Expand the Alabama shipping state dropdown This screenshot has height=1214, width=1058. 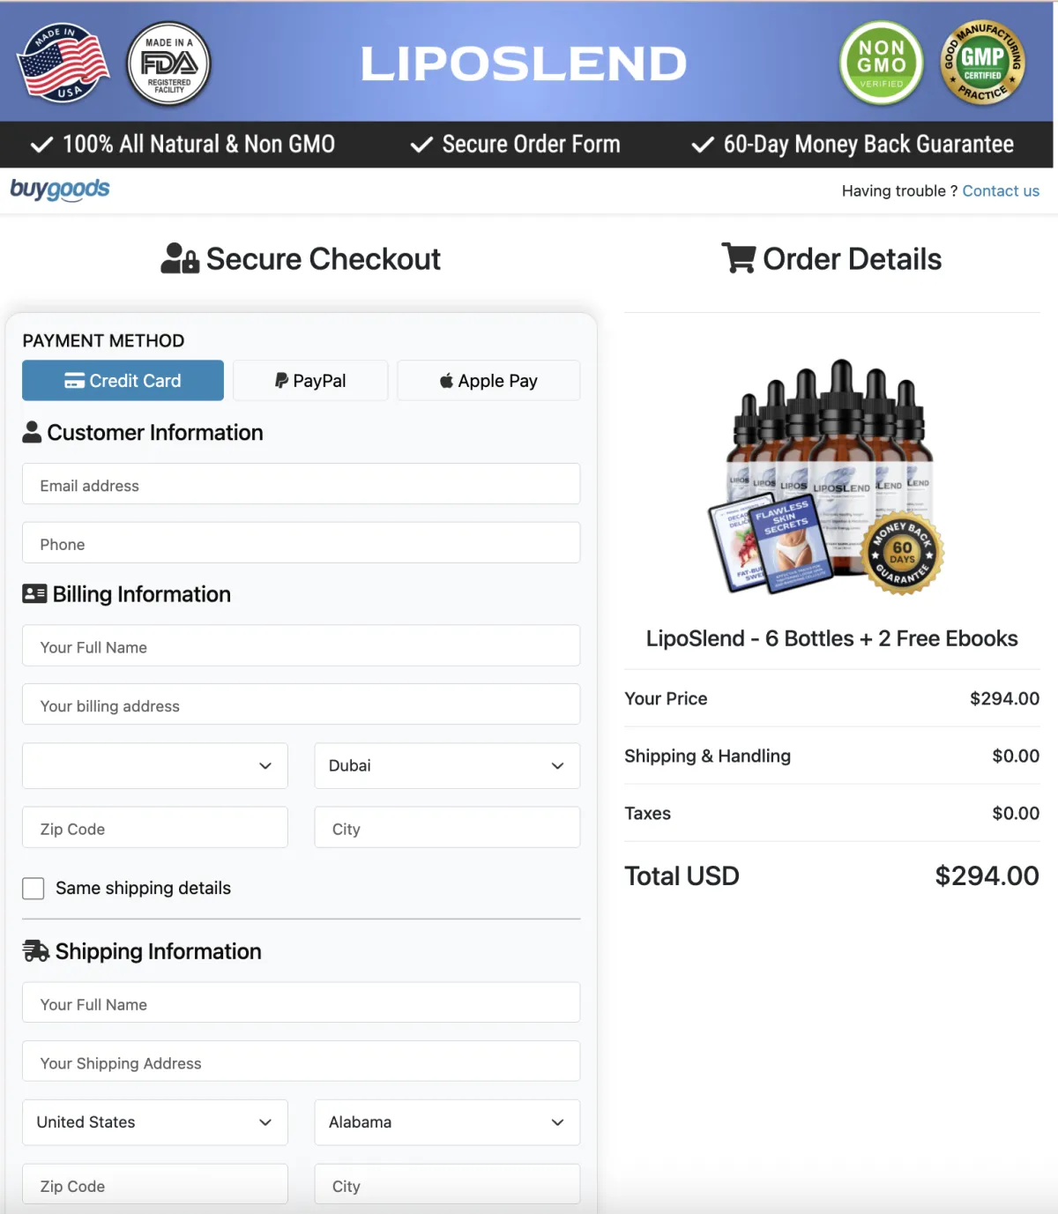click(447, 1122)
